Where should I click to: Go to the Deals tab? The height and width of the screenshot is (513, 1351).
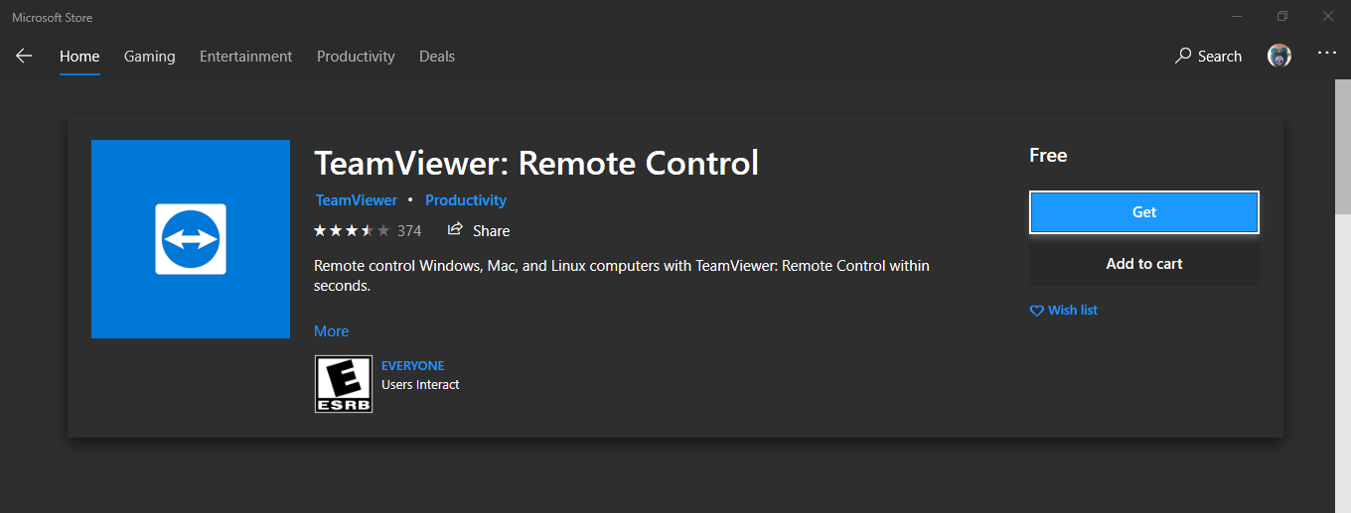437,57
